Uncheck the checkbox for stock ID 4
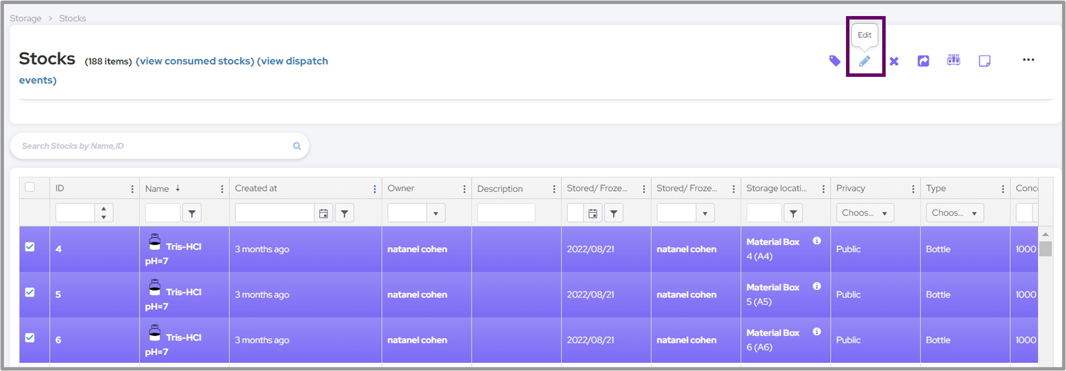 coord(30,247)
